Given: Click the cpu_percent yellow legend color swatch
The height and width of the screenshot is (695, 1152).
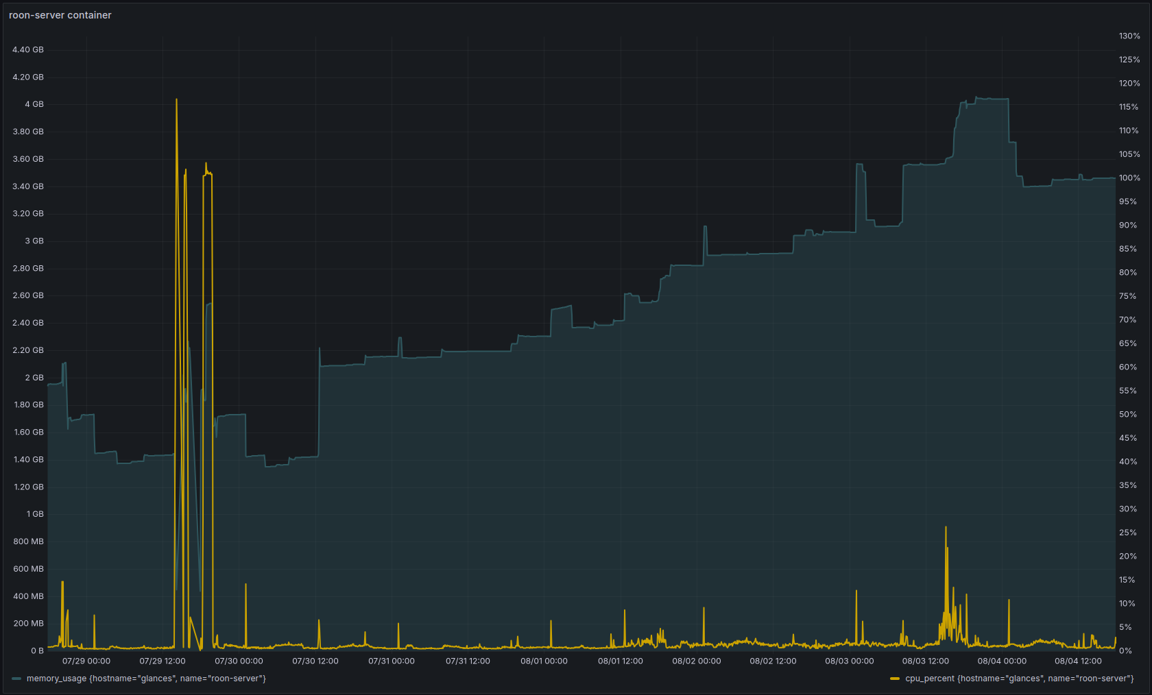Looking at the screenshot, I should coord(895,679).
